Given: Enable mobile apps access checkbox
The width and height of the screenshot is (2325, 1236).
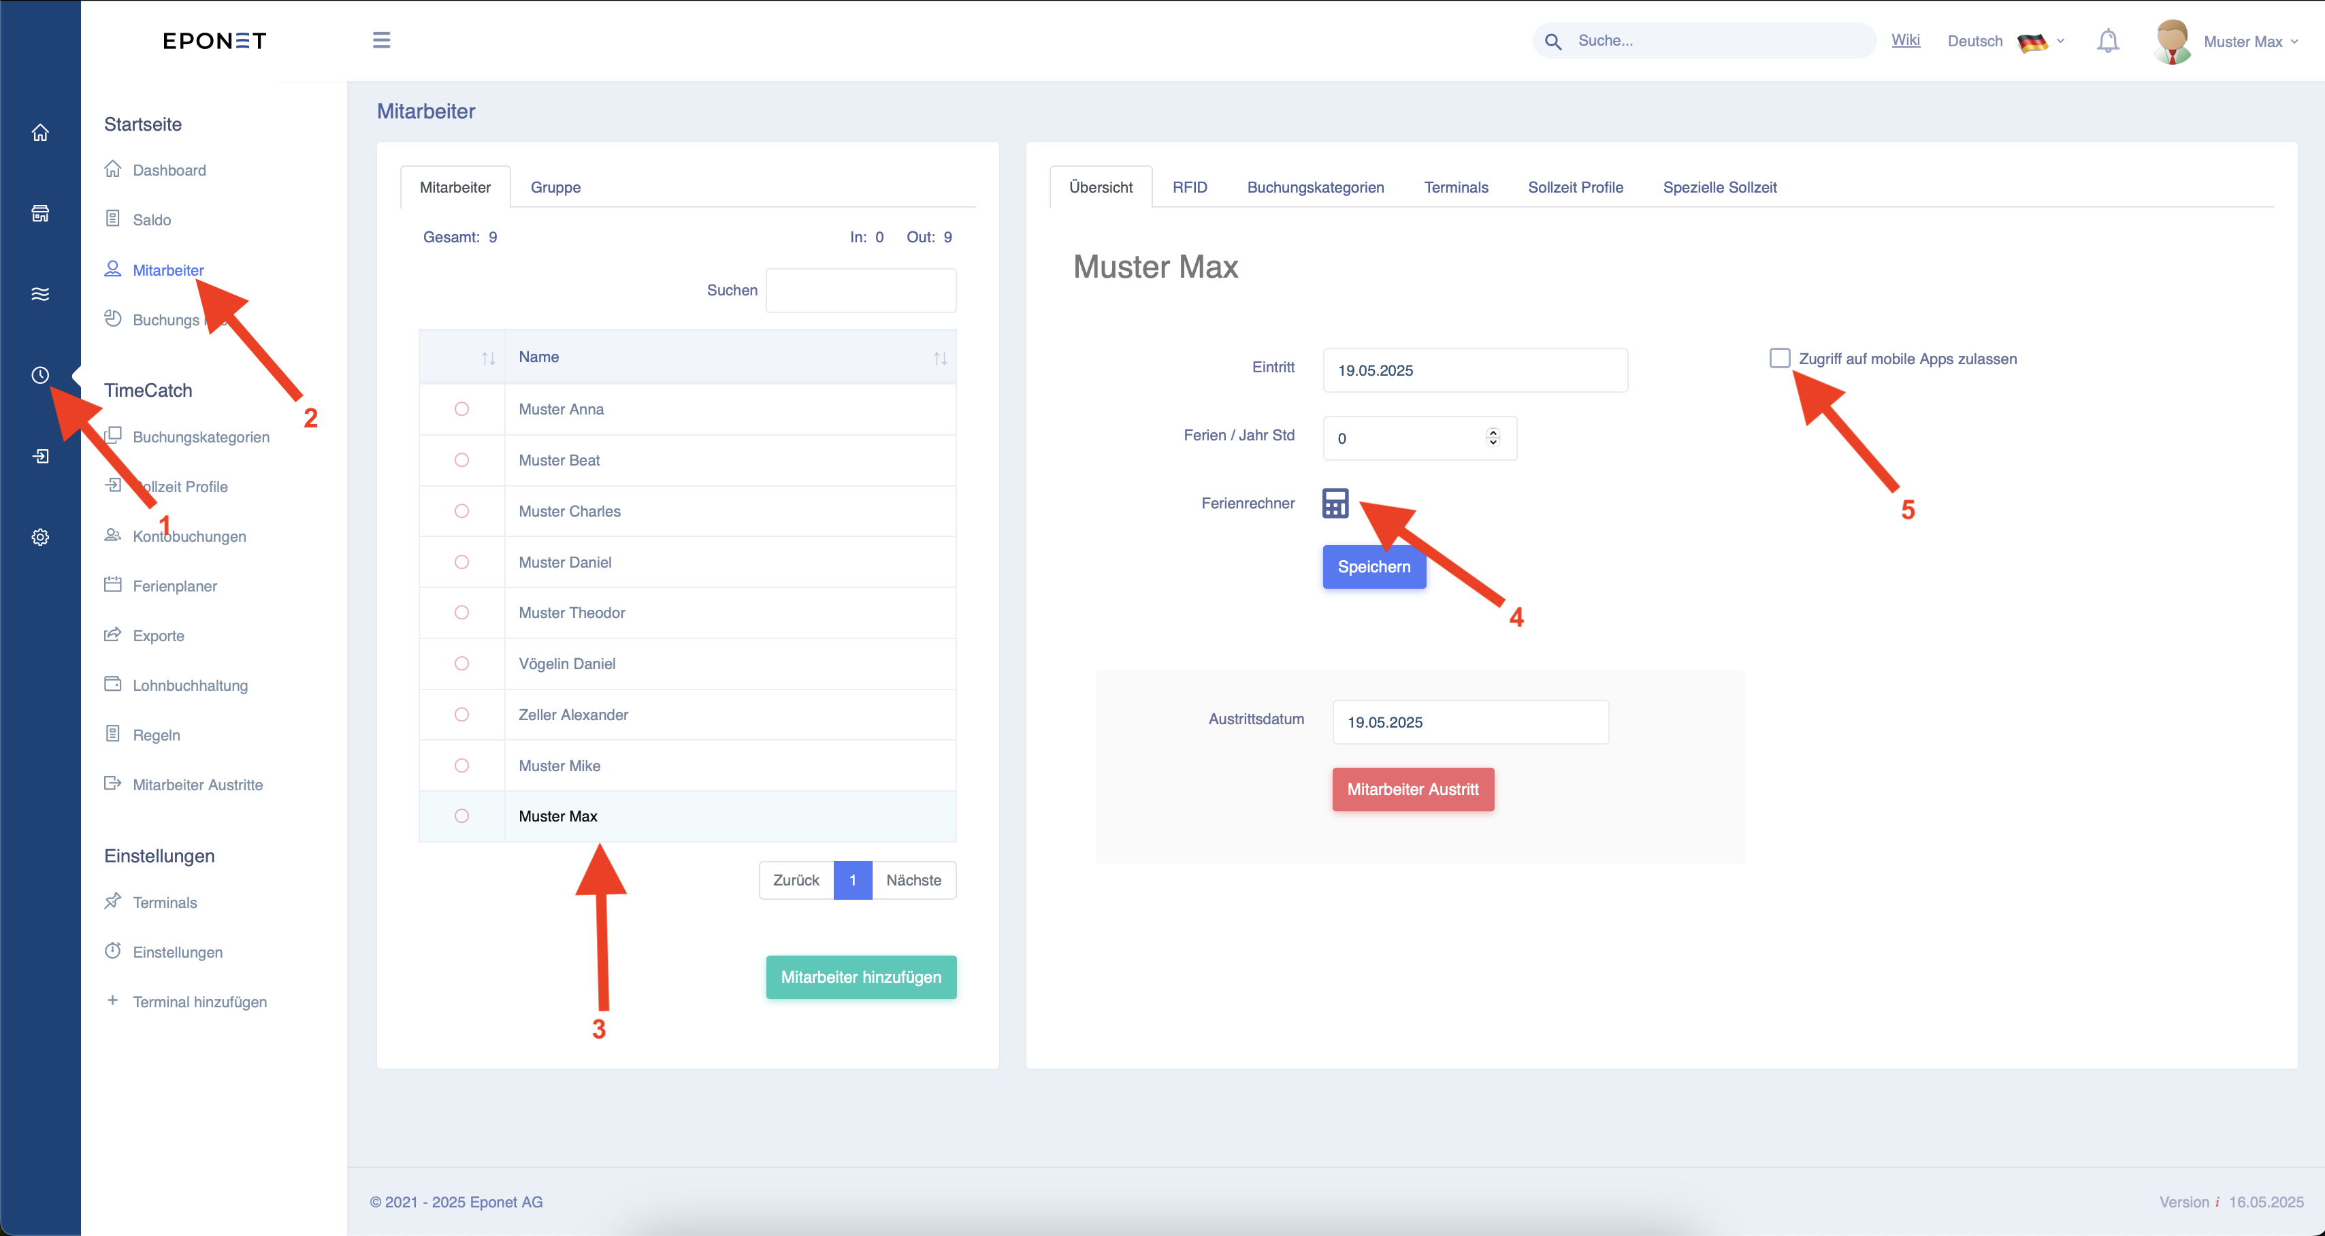Looking at the screenshot, I should click(x=1779, y=359).
